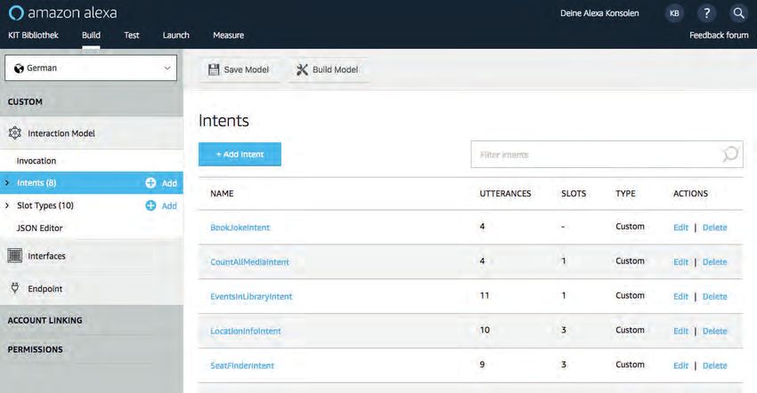Open the Measure tab
757x393 pixels.
point(228,36)
